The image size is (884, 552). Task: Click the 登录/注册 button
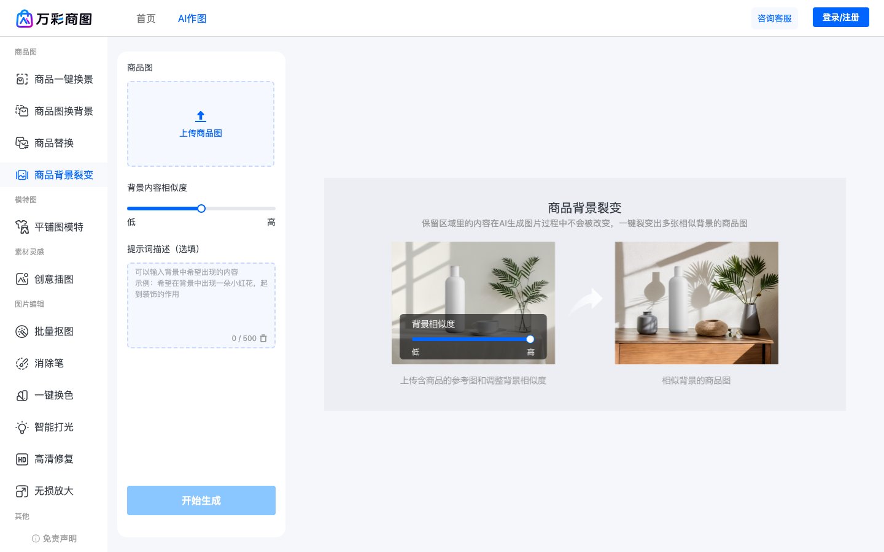840,17
